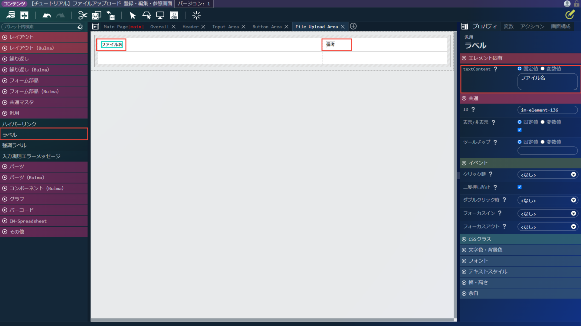
Task: Click the redo arrow icon
Action: [61, 15]
